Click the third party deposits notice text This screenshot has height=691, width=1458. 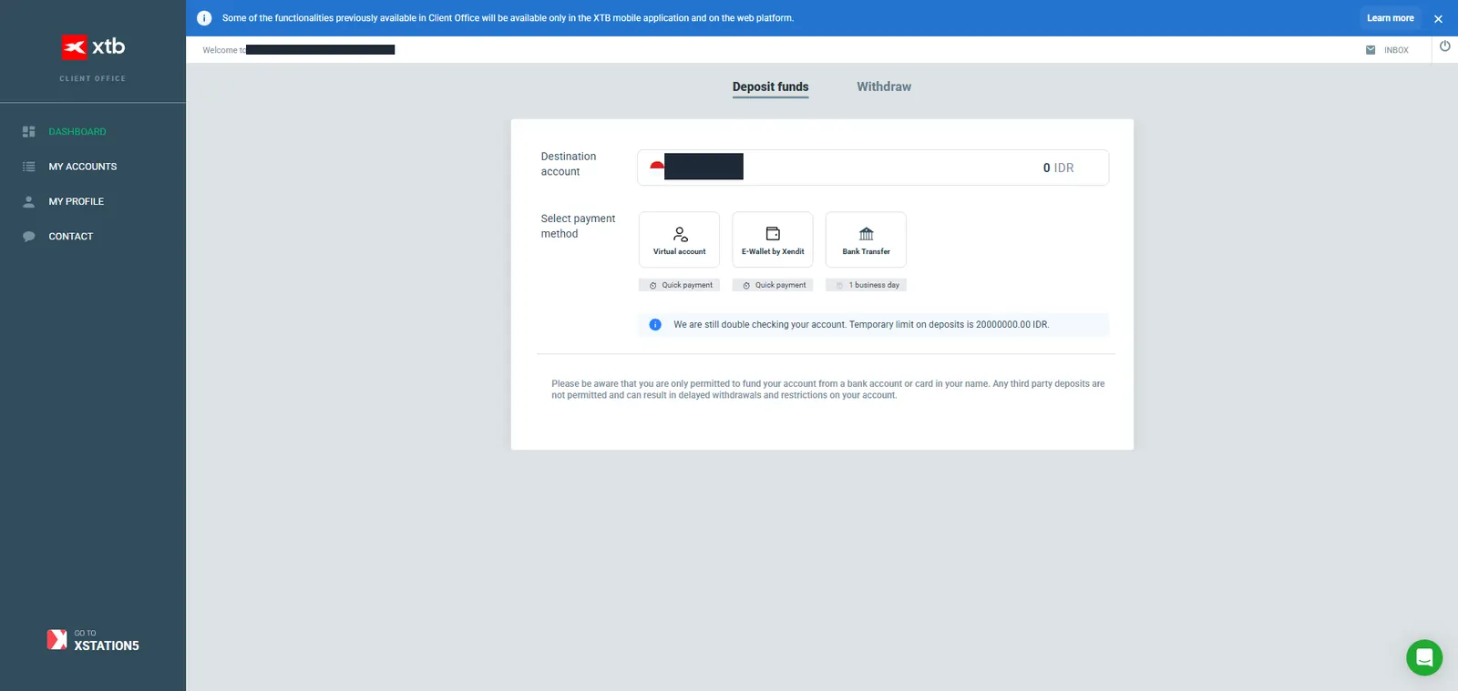click(x=827, y=390)
